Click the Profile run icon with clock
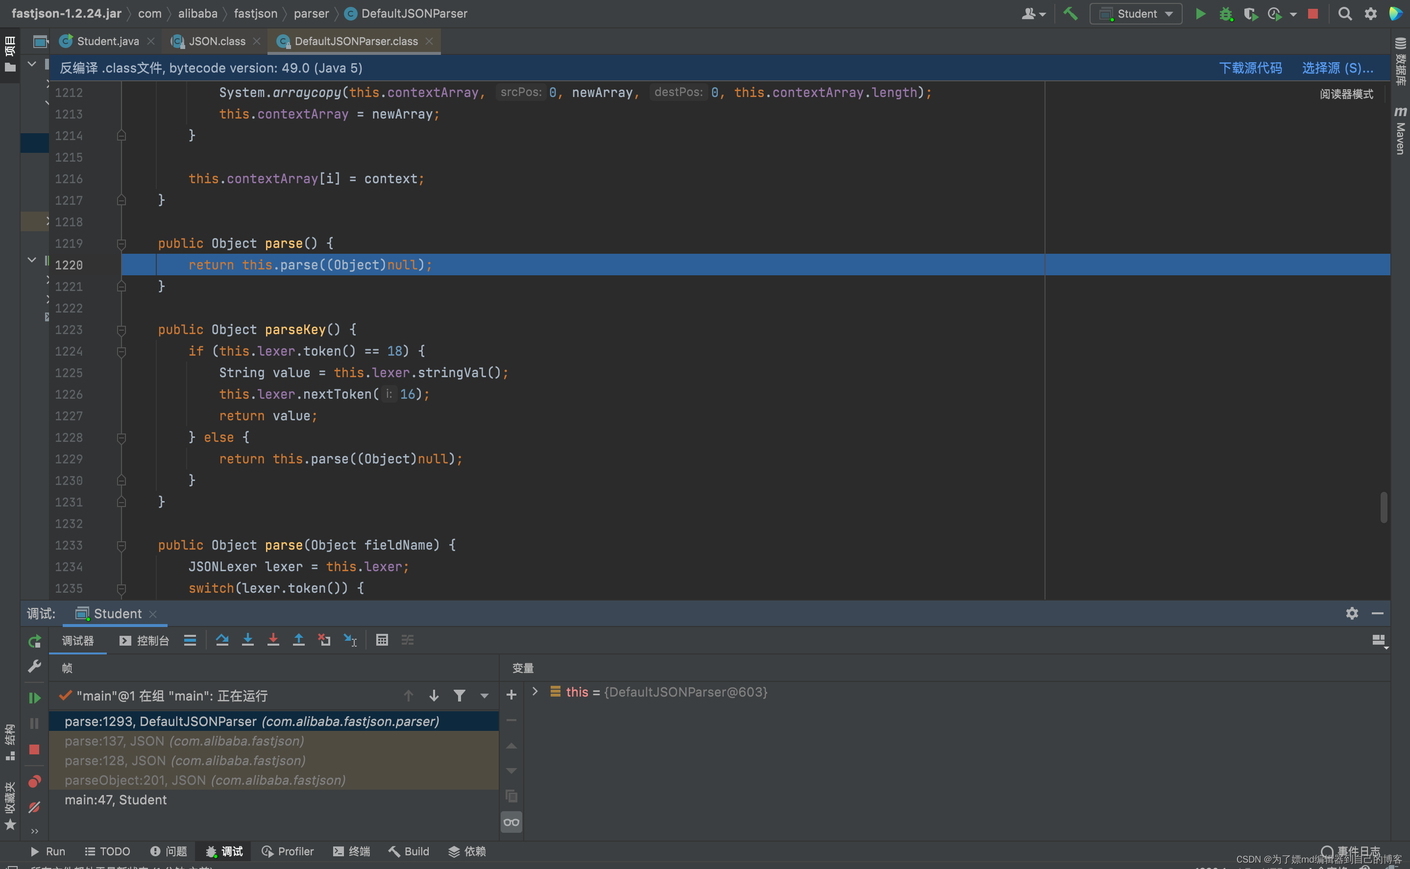The image size is (1410, 869). point(1274,13)
